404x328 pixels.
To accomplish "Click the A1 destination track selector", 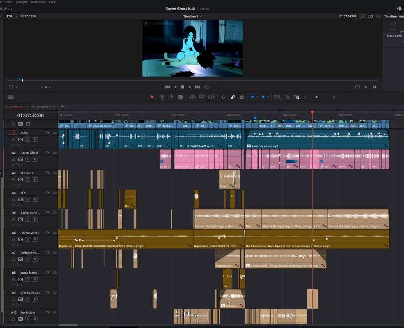I will (x=13, y=133).
